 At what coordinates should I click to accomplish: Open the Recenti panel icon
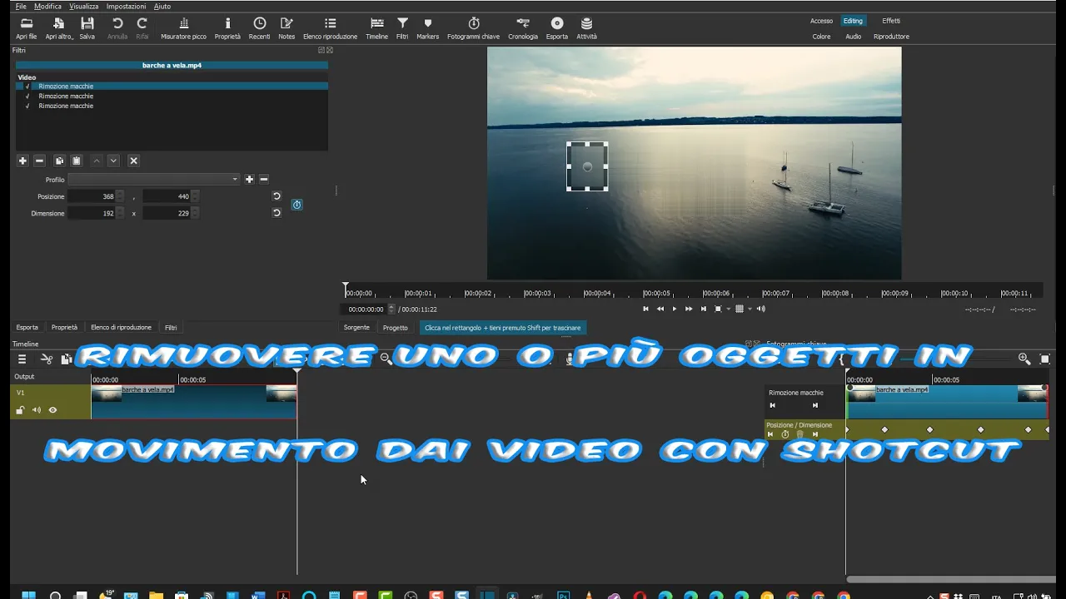pos(259,28)
